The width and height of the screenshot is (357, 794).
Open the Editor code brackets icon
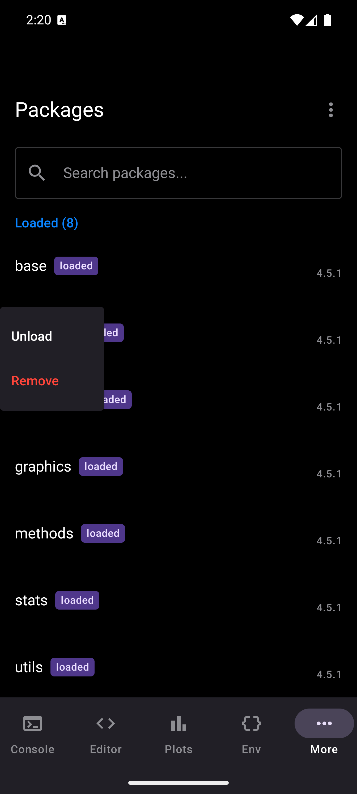click(x=105, y=723)
